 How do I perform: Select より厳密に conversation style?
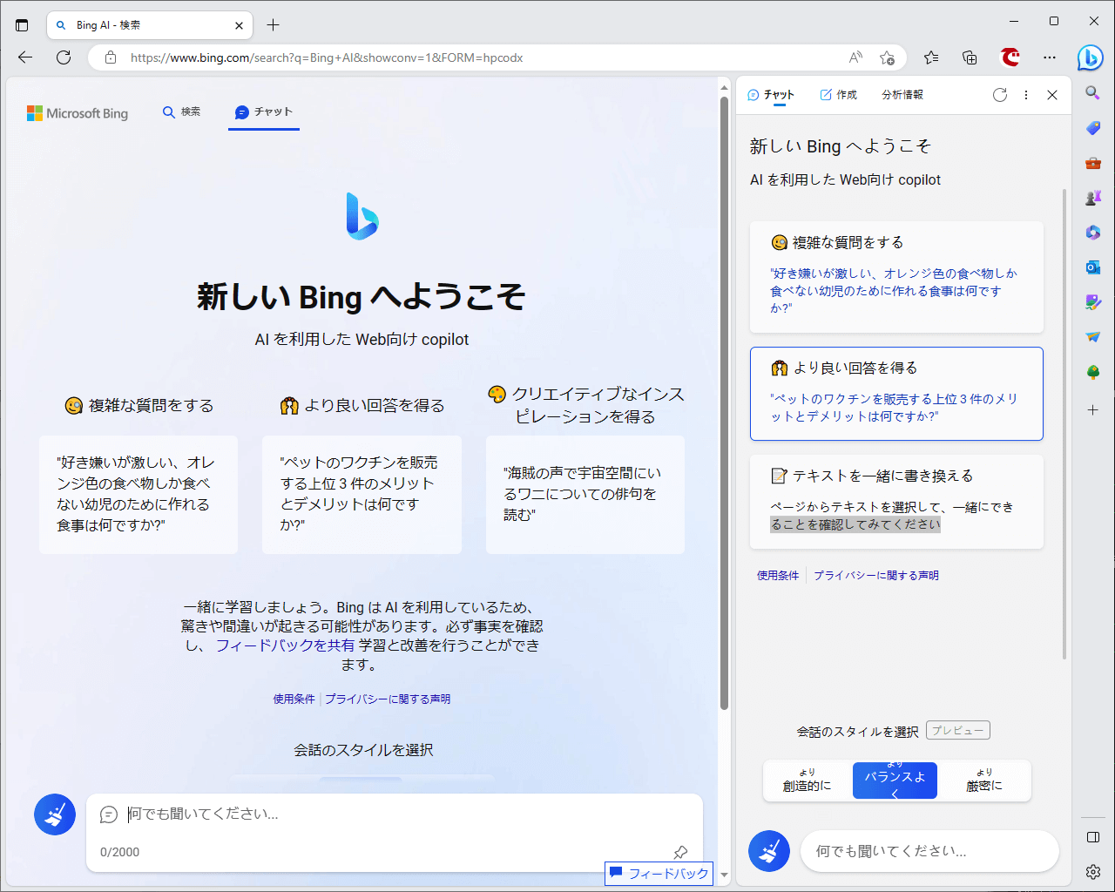point(983,780)
